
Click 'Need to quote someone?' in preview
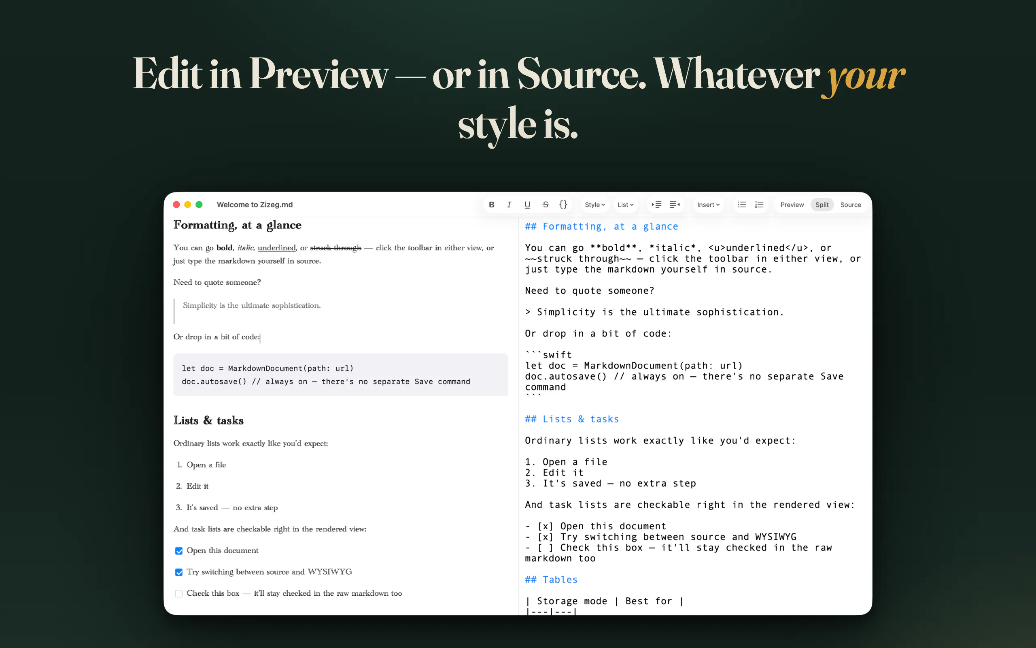pos(217,282)
